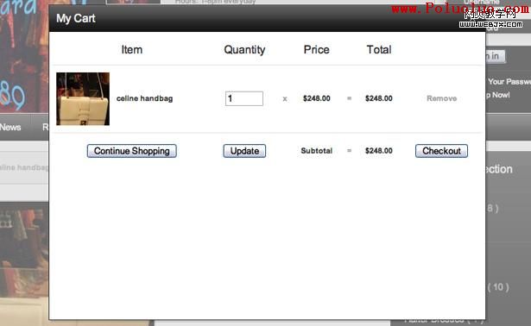Image resolution: width=531 pixels, height=326 pixels.
Task: Click the subtotal amount $248.00
Action: (379, 151)
